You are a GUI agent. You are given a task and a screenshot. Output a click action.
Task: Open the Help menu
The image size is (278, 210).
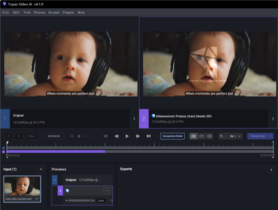click(81, 12)
